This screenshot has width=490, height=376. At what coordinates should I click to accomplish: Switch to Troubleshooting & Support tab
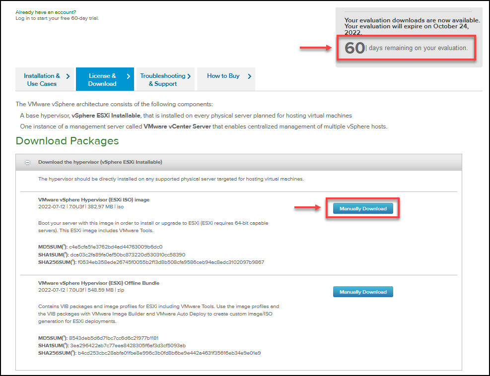tap(165, 79)
